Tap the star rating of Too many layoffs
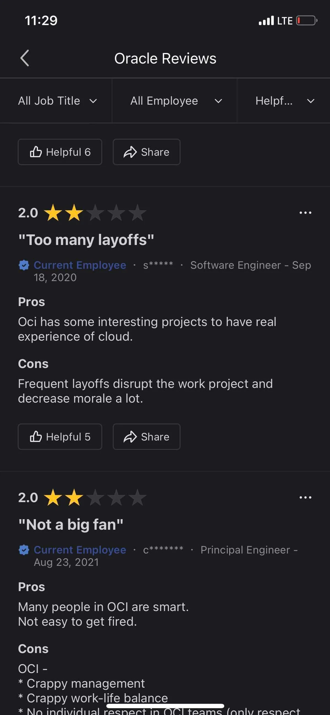The width and height of the screenshot is (330, 715). pos(95,213)
